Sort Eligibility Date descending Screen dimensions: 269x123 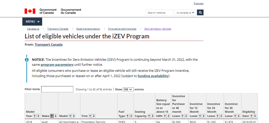pyautogui.click(x=255, y=116)
